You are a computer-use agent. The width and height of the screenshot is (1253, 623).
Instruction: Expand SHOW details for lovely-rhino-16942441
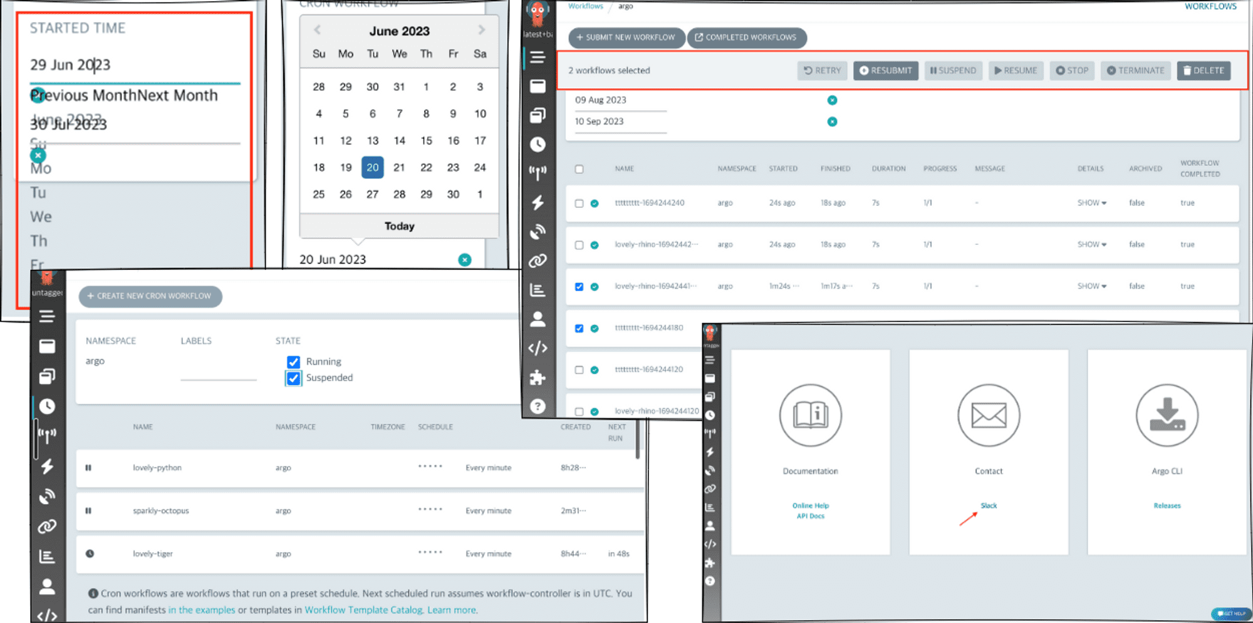pyautogui.click(x=1091, y=286)
